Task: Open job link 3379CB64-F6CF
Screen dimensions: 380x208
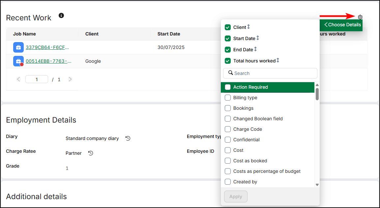Action: [47, 47]
